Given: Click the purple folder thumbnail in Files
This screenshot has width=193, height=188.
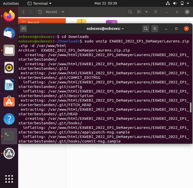Looking at the screenshot, I should [x=112, y=22].
